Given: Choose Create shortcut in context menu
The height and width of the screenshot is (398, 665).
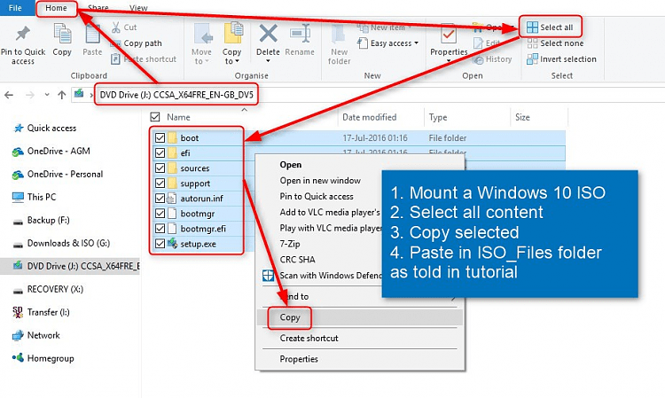Looking at the screenshot, I should (x=360, y=339).
